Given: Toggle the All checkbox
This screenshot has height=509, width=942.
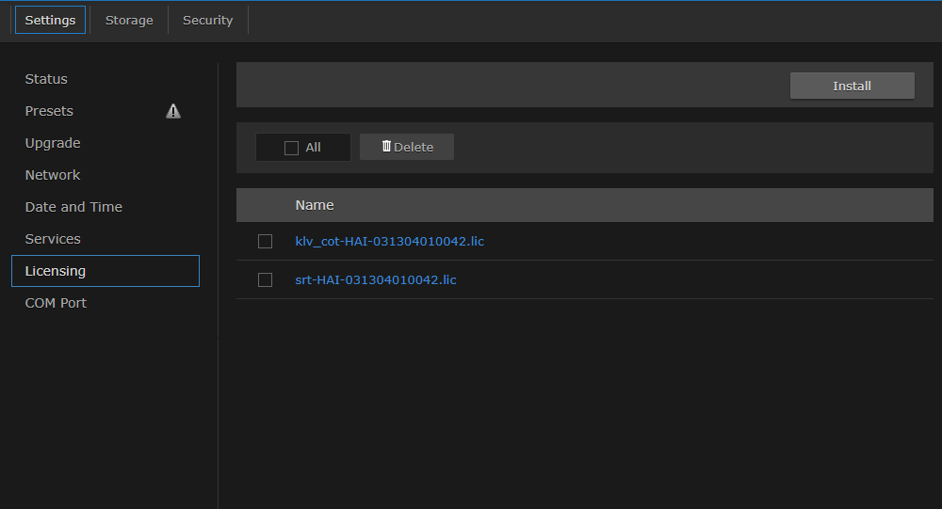Looking at the screenshot, I should [291, 148].
